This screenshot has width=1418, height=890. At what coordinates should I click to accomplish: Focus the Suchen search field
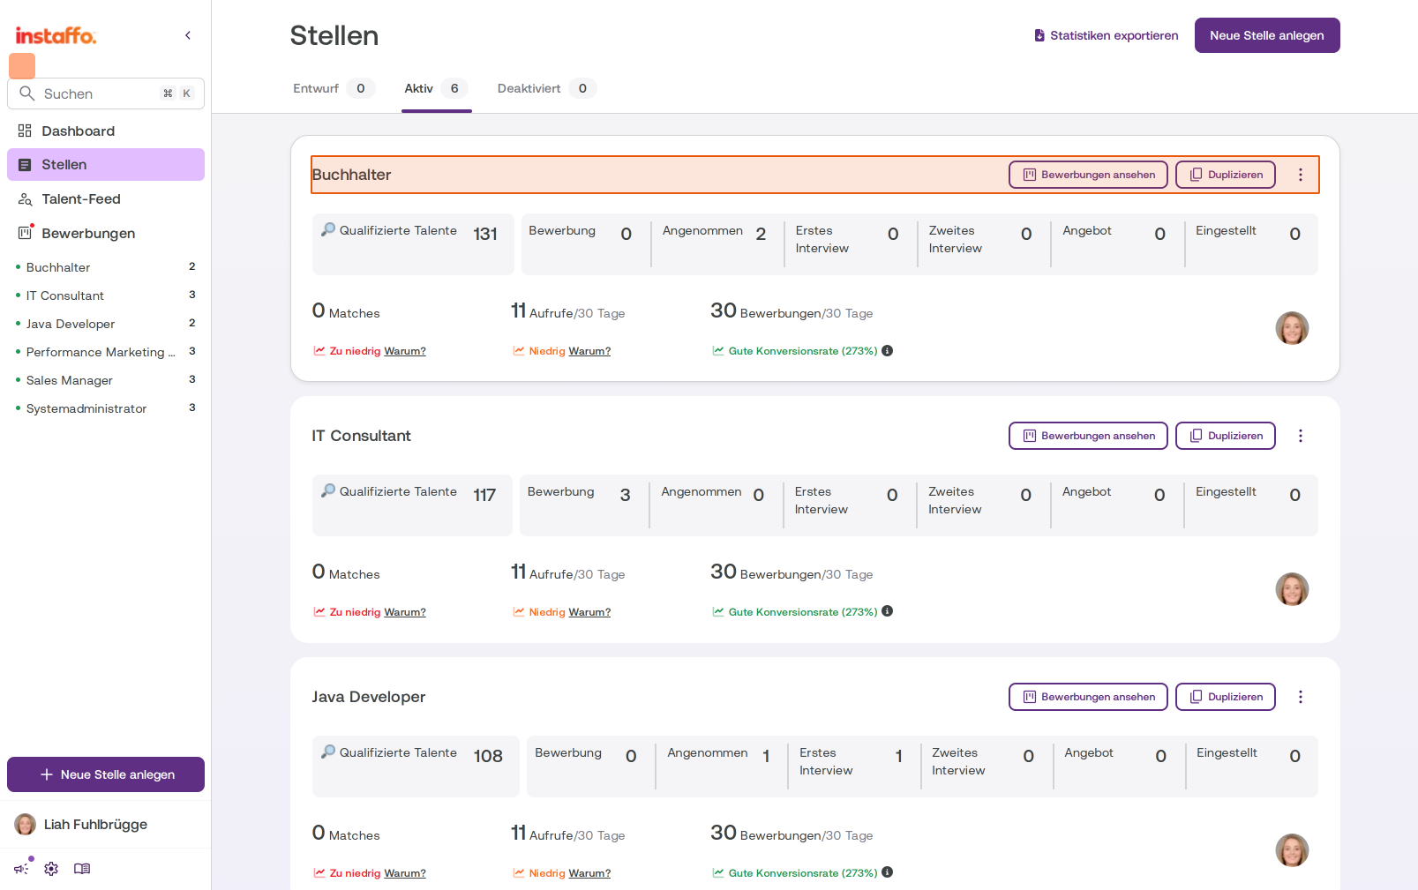(106, 93)
